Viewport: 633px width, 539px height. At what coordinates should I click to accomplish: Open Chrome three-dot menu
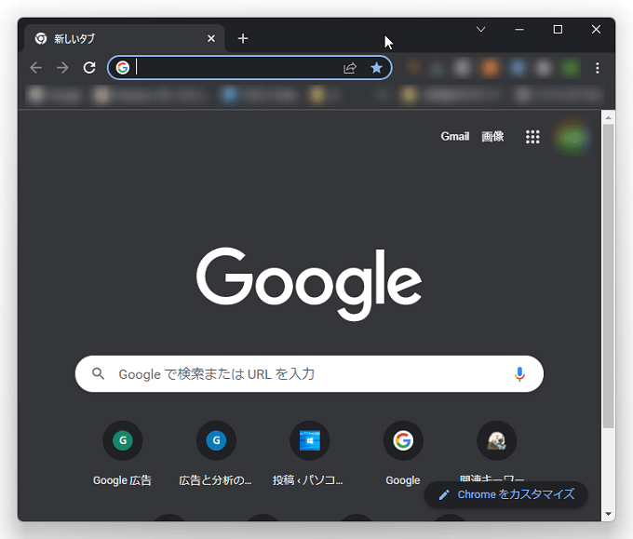597,68
